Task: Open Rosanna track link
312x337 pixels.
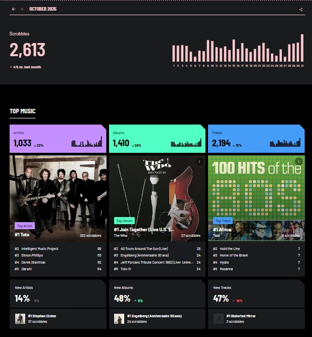Action: (x=226, y=269)
